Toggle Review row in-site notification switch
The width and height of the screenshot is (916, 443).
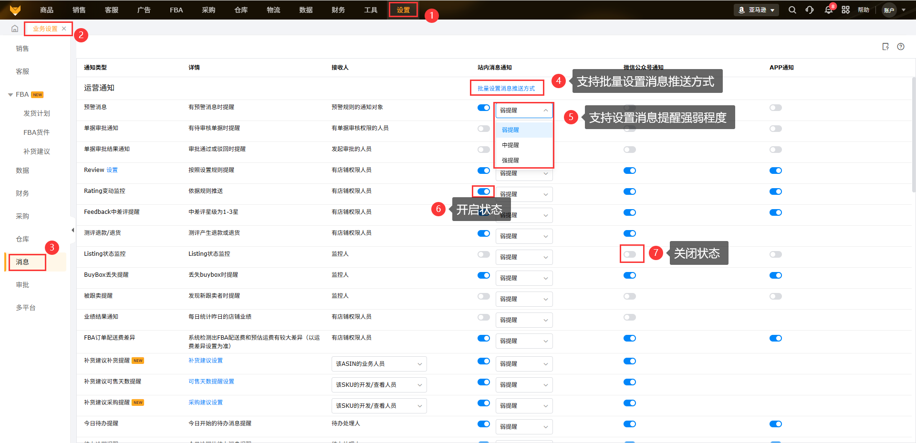pos(484,171)
